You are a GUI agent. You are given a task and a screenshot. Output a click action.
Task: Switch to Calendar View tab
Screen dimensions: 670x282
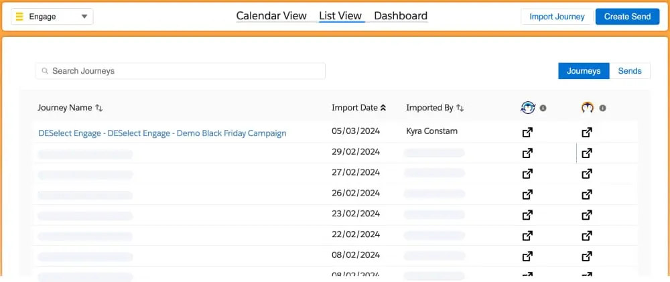point(271,16)
